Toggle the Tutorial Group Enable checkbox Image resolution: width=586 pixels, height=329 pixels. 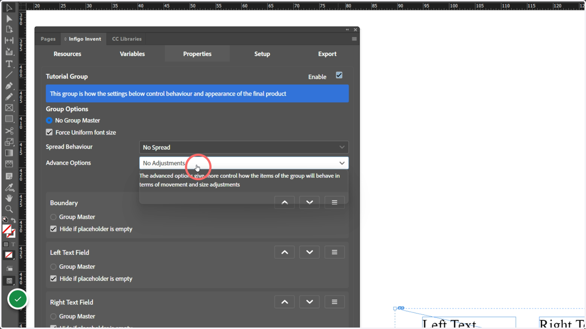point(339,75)
